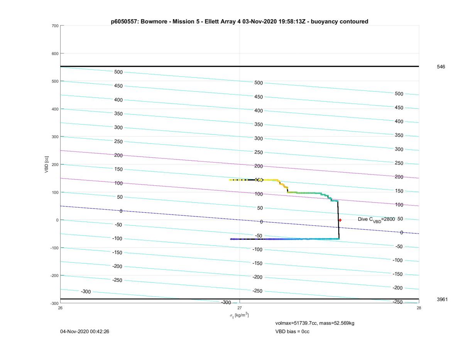This screenshot has height=341, width=463.
Task: Click the x-axis tick label 26
Action: pos(60,308)
